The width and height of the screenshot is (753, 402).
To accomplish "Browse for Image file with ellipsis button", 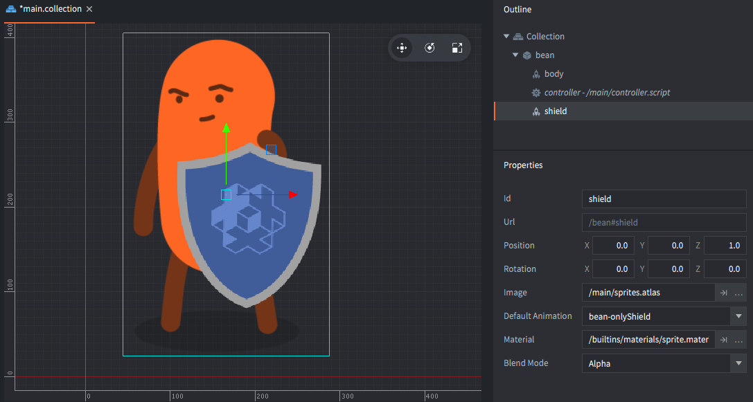I will tap(738, 293).
